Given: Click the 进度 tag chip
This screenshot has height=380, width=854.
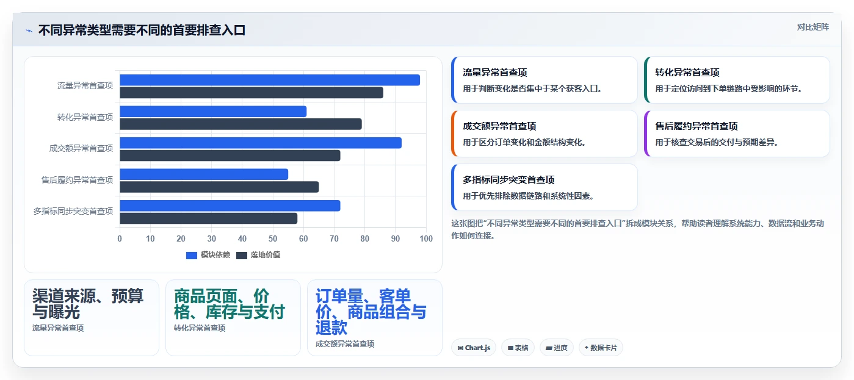Looking at the screenshot, I should pos(557,348).
